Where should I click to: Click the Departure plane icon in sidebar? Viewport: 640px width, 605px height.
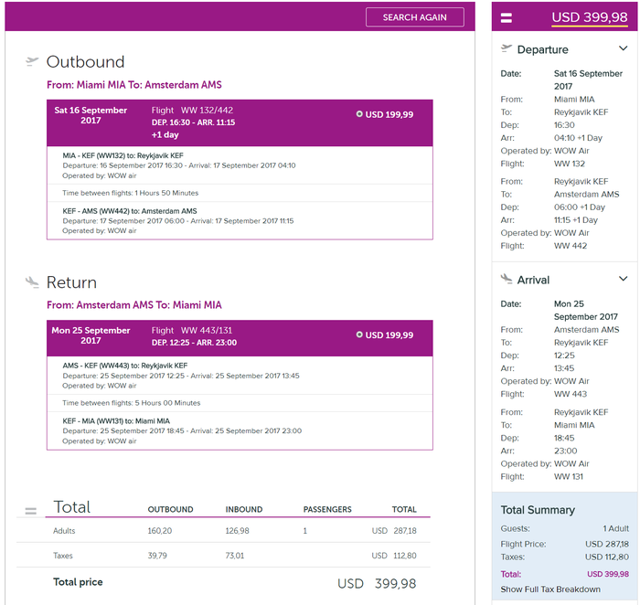click(x=507, y=48)
